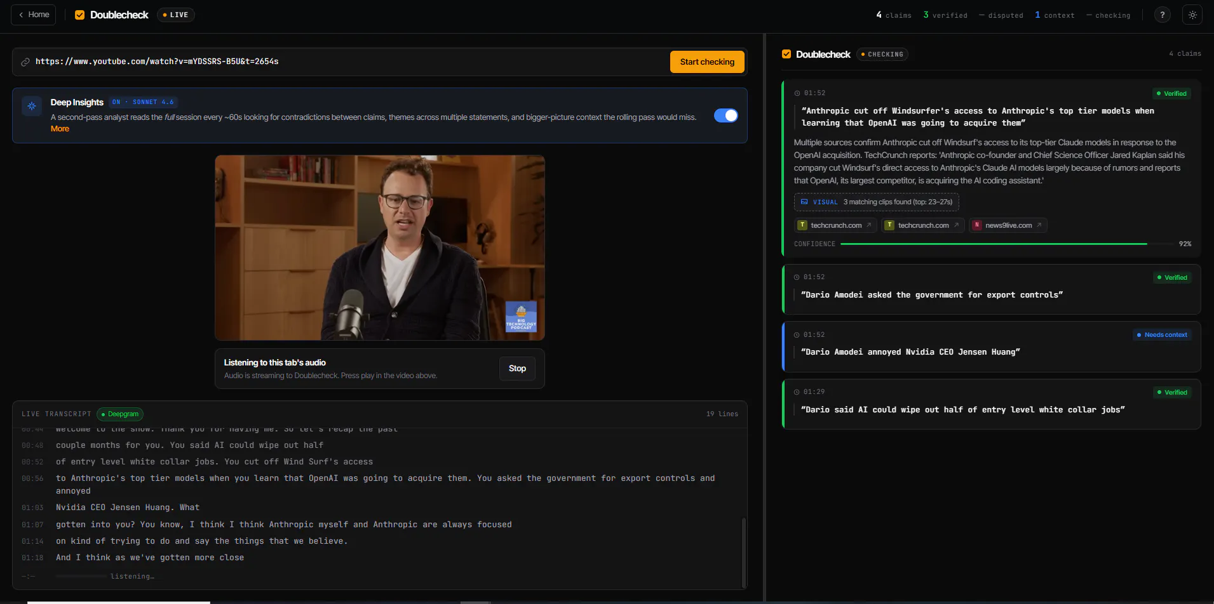Click the clock icon on the white collar jobs claim
The width and height of the screenshot is (1214, 604).
797,392
